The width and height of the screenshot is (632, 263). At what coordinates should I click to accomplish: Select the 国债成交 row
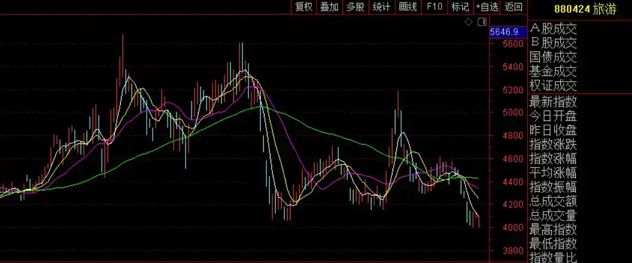[x=553, y=57]
